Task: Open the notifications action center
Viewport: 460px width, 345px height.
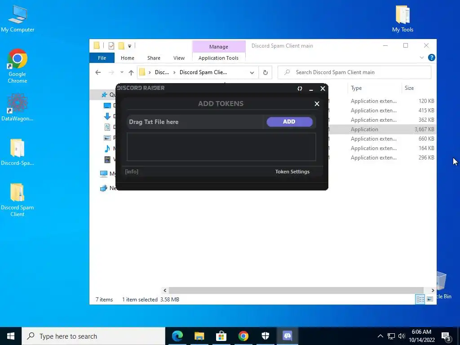Action: pyautogui.click(x=446, y=336)
